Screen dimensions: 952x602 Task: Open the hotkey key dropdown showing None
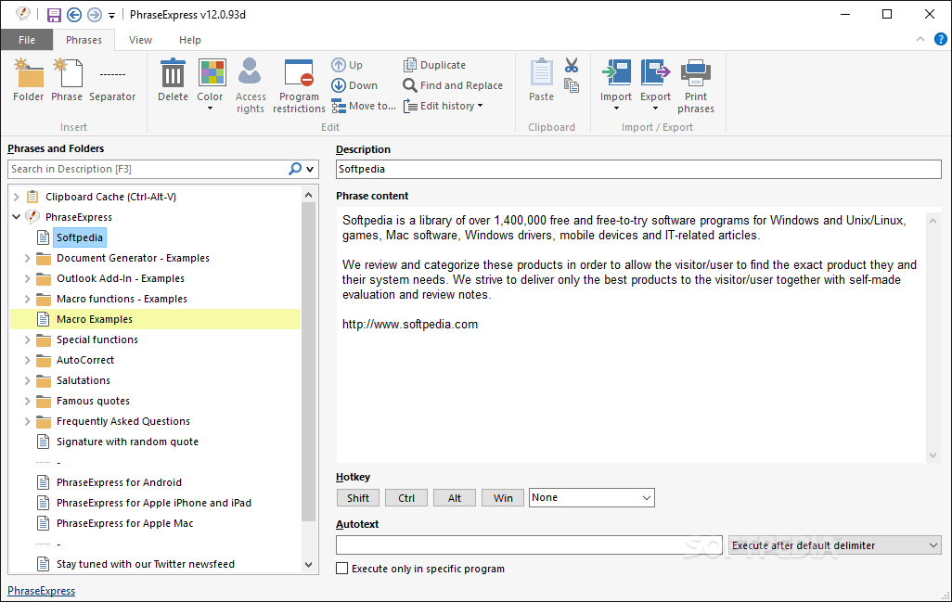(591, 497)
